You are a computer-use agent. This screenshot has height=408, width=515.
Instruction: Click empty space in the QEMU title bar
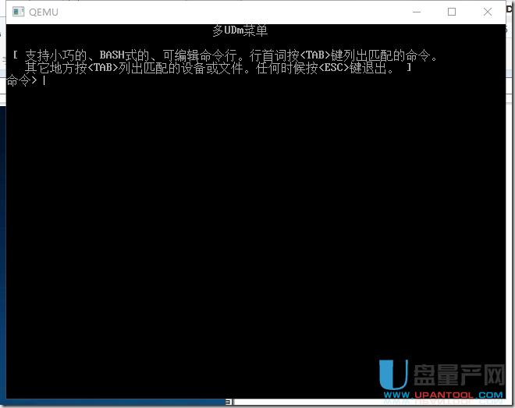pos(234,12)
